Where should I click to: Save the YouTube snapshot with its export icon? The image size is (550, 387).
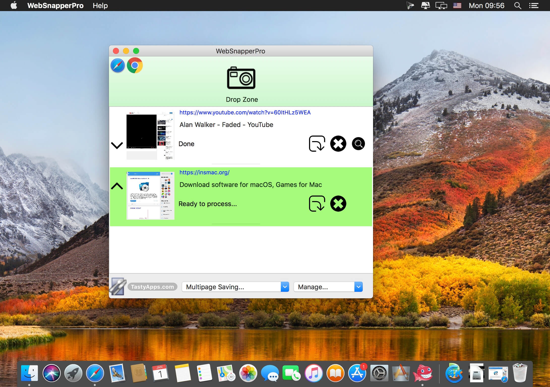coord(317,144)
